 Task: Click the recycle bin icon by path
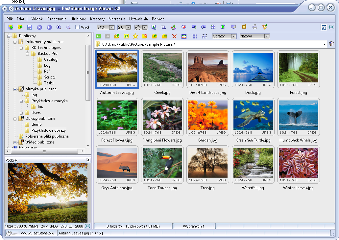click(x=331, y=44)
